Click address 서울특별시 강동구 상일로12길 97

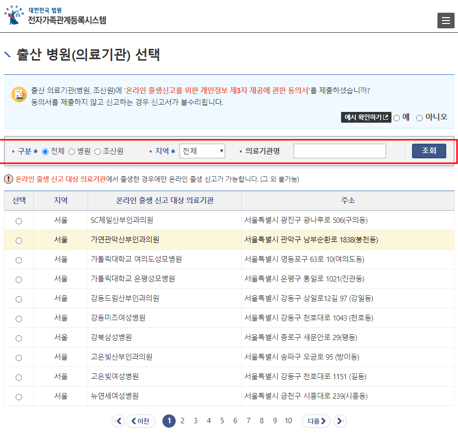[309, 298]
